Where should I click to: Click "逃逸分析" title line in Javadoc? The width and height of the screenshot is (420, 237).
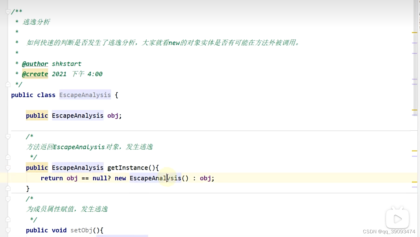pos(36,22)
